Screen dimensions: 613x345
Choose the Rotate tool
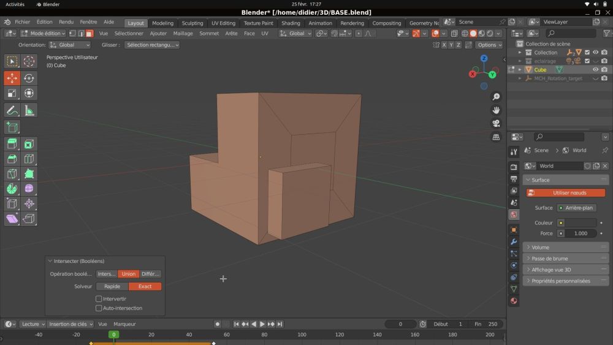point(29,78)
